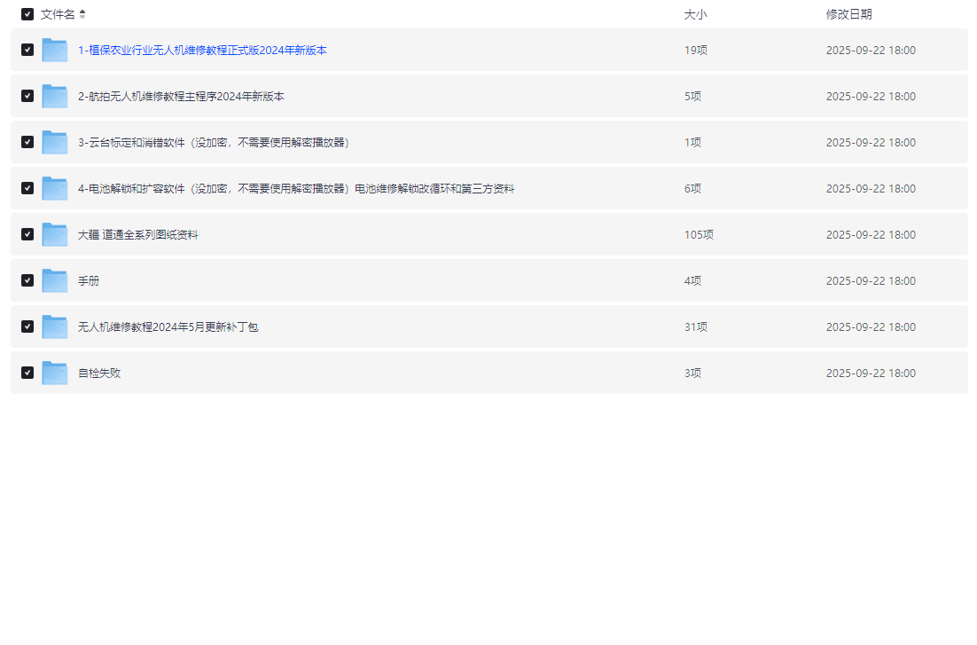
Task: Uncheck the 自检失败 folder checkbox
Action: click(27, 373)
